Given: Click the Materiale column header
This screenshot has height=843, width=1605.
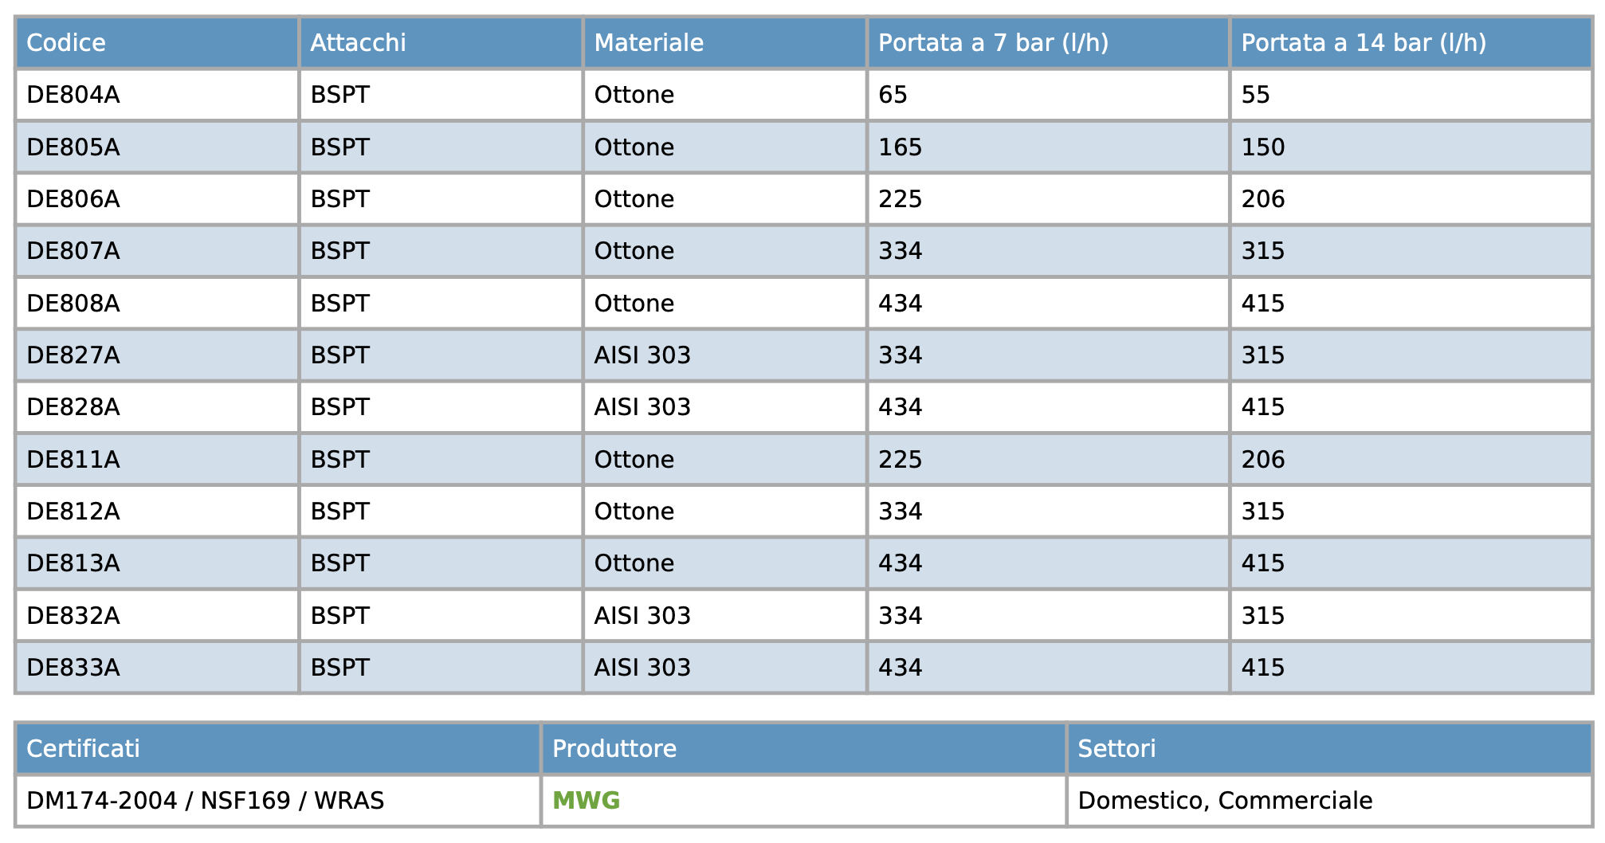Looking at the screenshot, I should (x=649, y=42).
